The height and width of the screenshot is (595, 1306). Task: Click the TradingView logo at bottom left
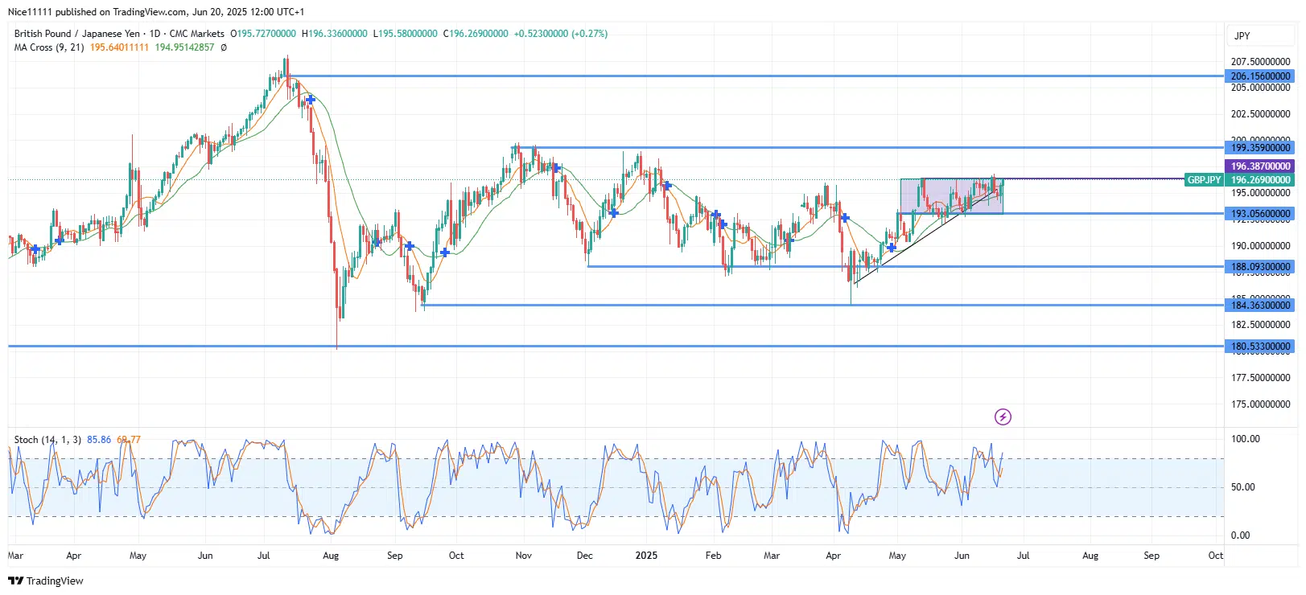(46, 581)
